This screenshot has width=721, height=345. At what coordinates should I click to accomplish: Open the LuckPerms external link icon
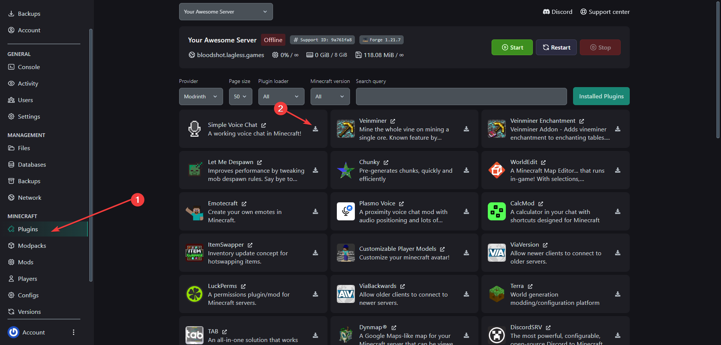243,286
